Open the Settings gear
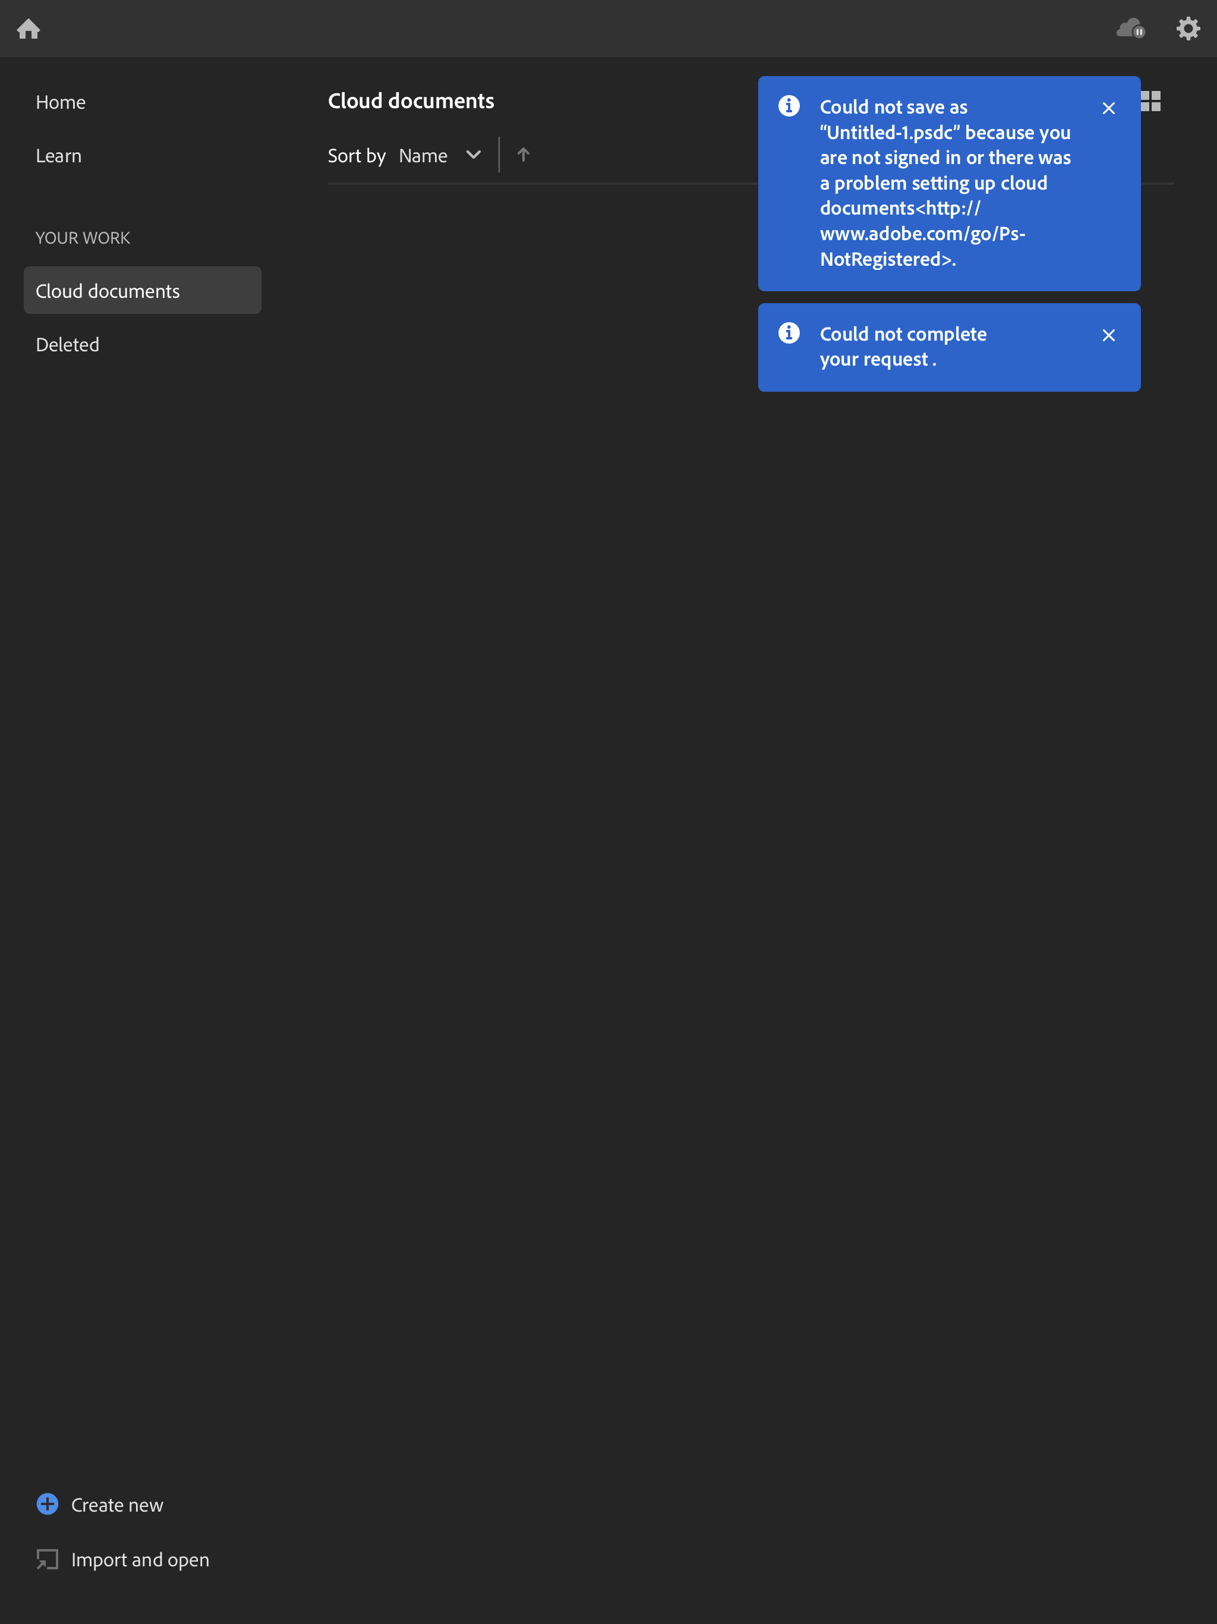Image resolution: width=1217 pixels, height=1624 pixels. (1188, 28)
